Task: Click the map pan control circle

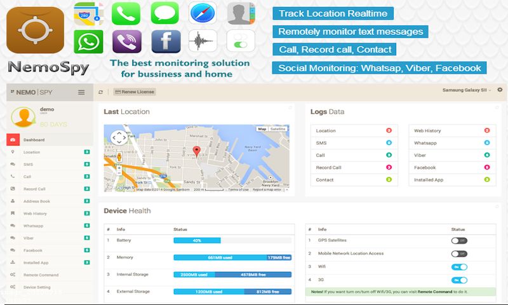Action: point(119,137)
